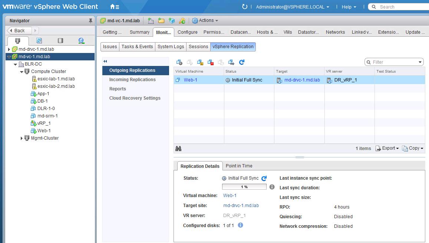
Task: Refresh status next to Initial Full Sync
Action: pyautogui.click(x=264, y=178)
